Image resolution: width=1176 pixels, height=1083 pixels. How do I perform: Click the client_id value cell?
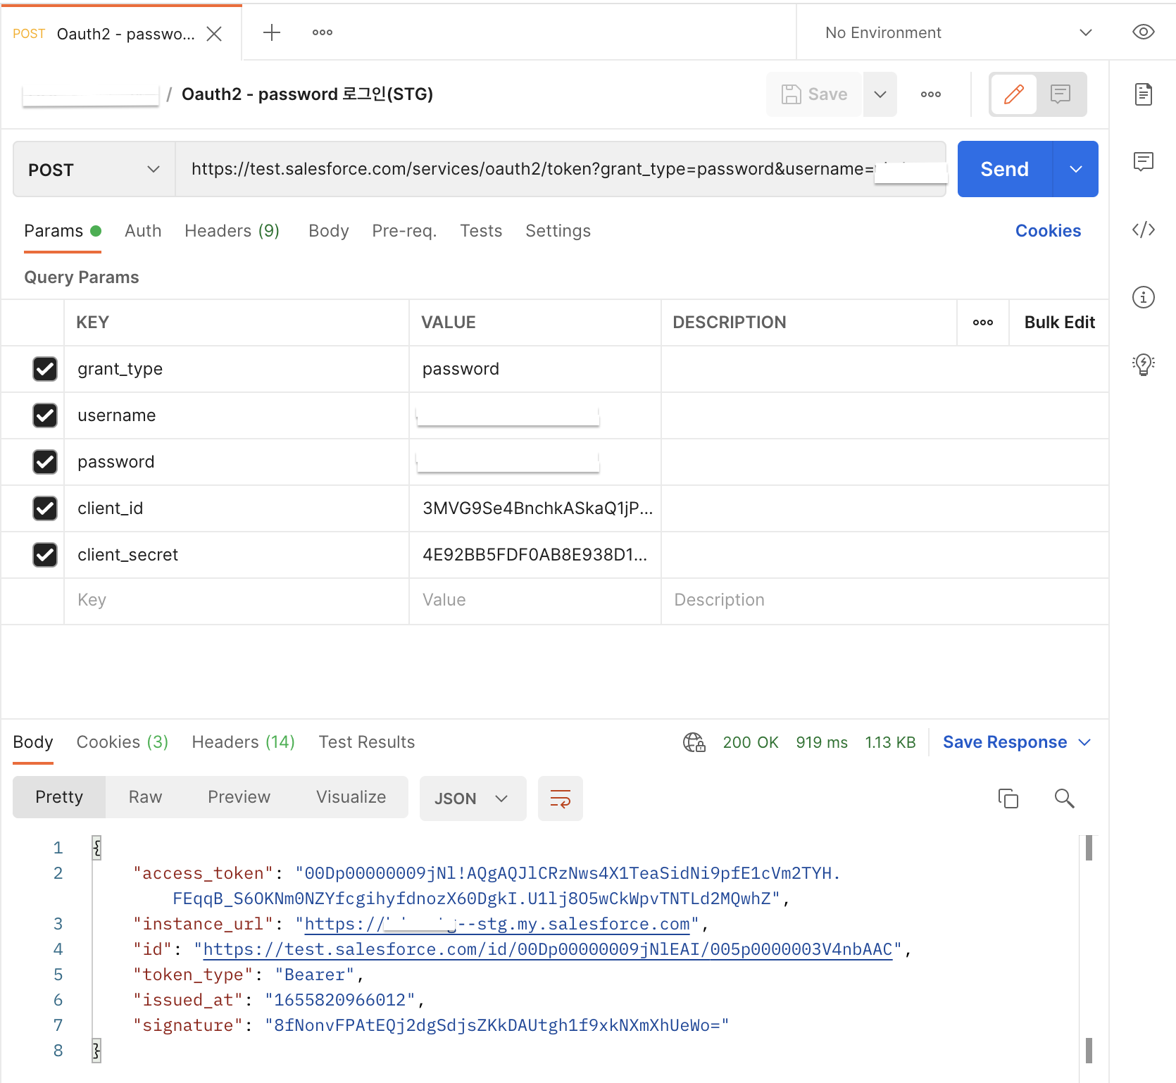pyautogui.click(x=535, y=508)
